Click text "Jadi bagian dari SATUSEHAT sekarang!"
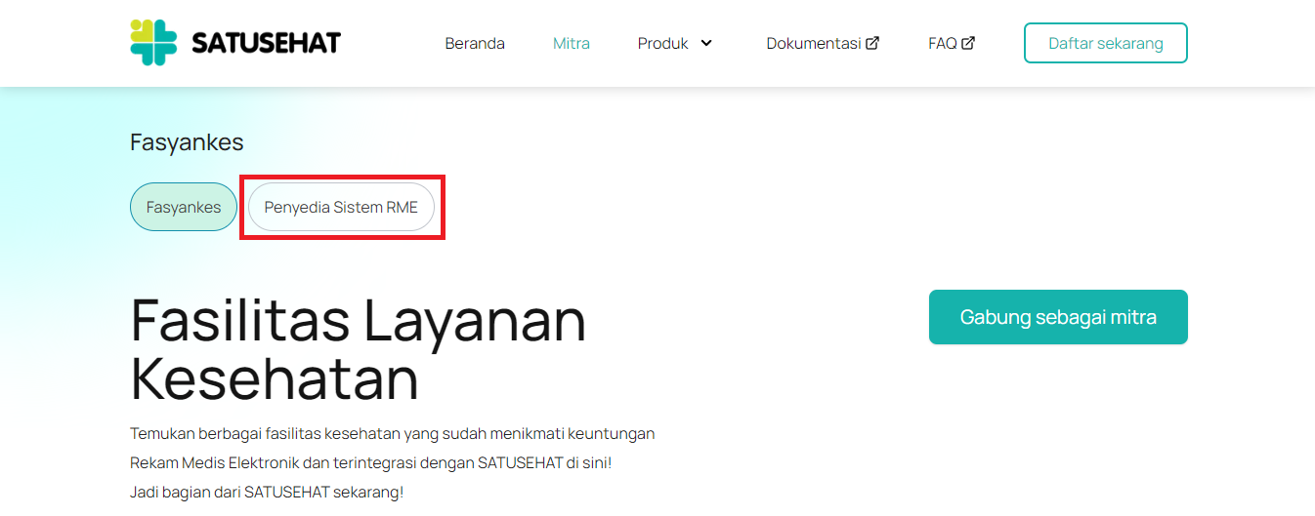This screenshot has width=1315, height=516. tap(267, 492)
